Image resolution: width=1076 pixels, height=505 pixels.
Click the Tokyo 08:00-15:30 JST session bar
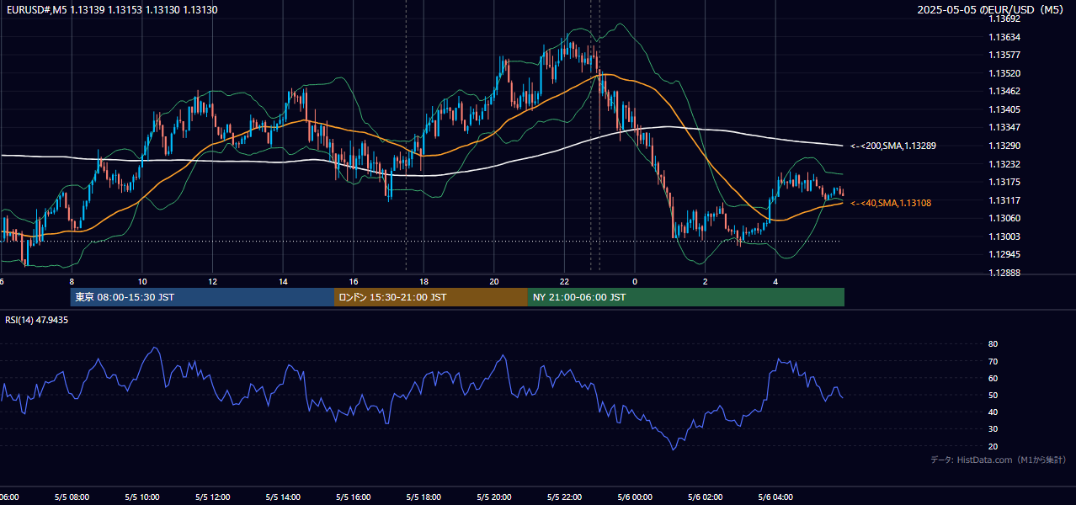[202, 297]
